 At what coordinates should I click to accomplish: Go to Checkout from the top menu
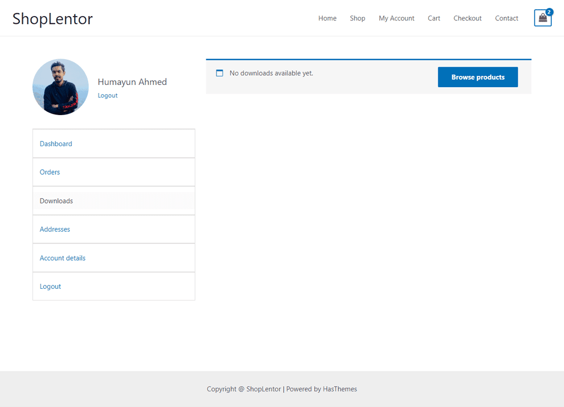[467, 18]
